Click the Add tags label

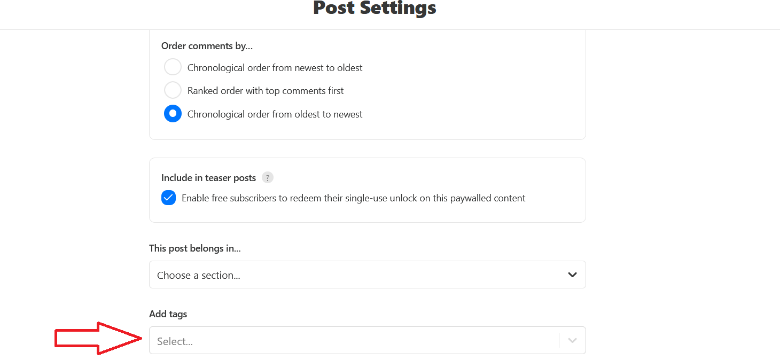click(168, 314)
